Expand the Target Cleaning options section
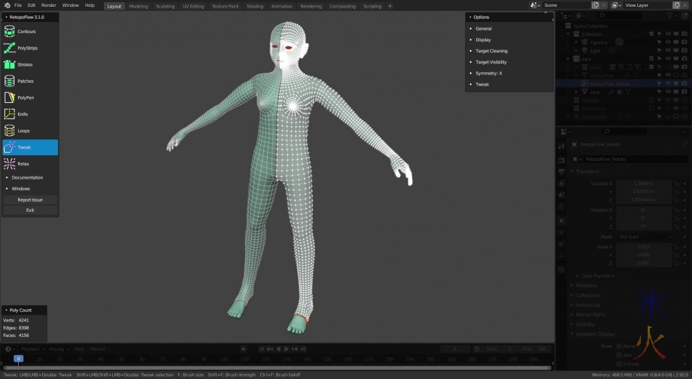The height and width of the screenshot is (379, 692). (x=491, y=51)
